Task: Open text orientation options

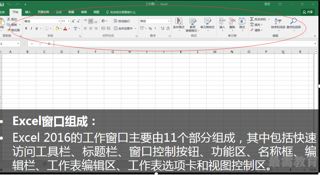Action: click(x=104, y=21)
